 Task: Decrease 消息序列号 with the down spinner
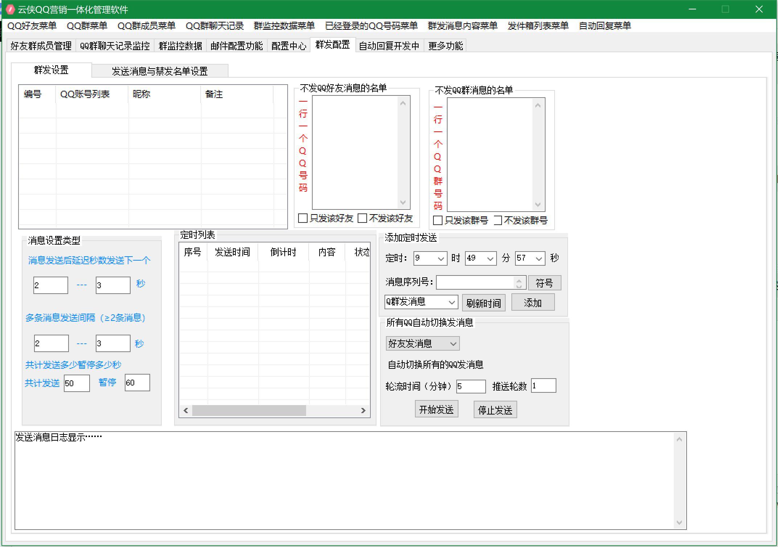[519, 286]
